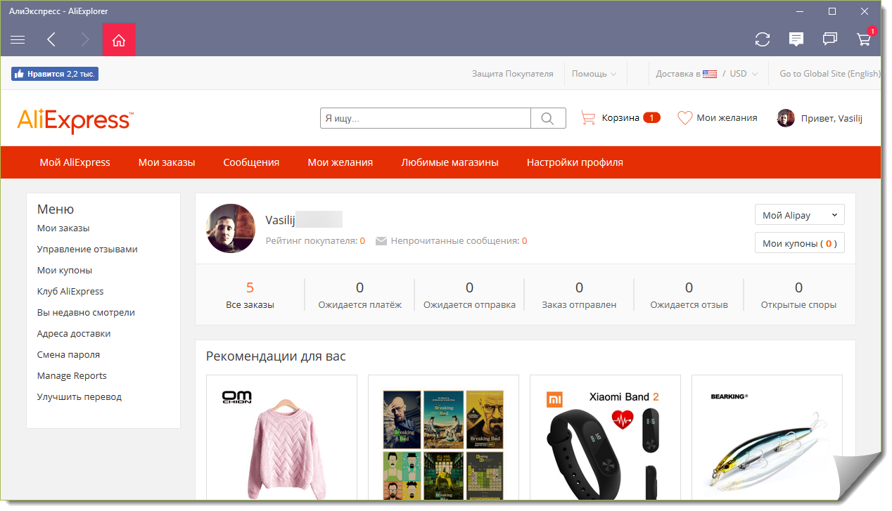Click the back navigation arrow
Screen dimensions: 892x511
51,40
